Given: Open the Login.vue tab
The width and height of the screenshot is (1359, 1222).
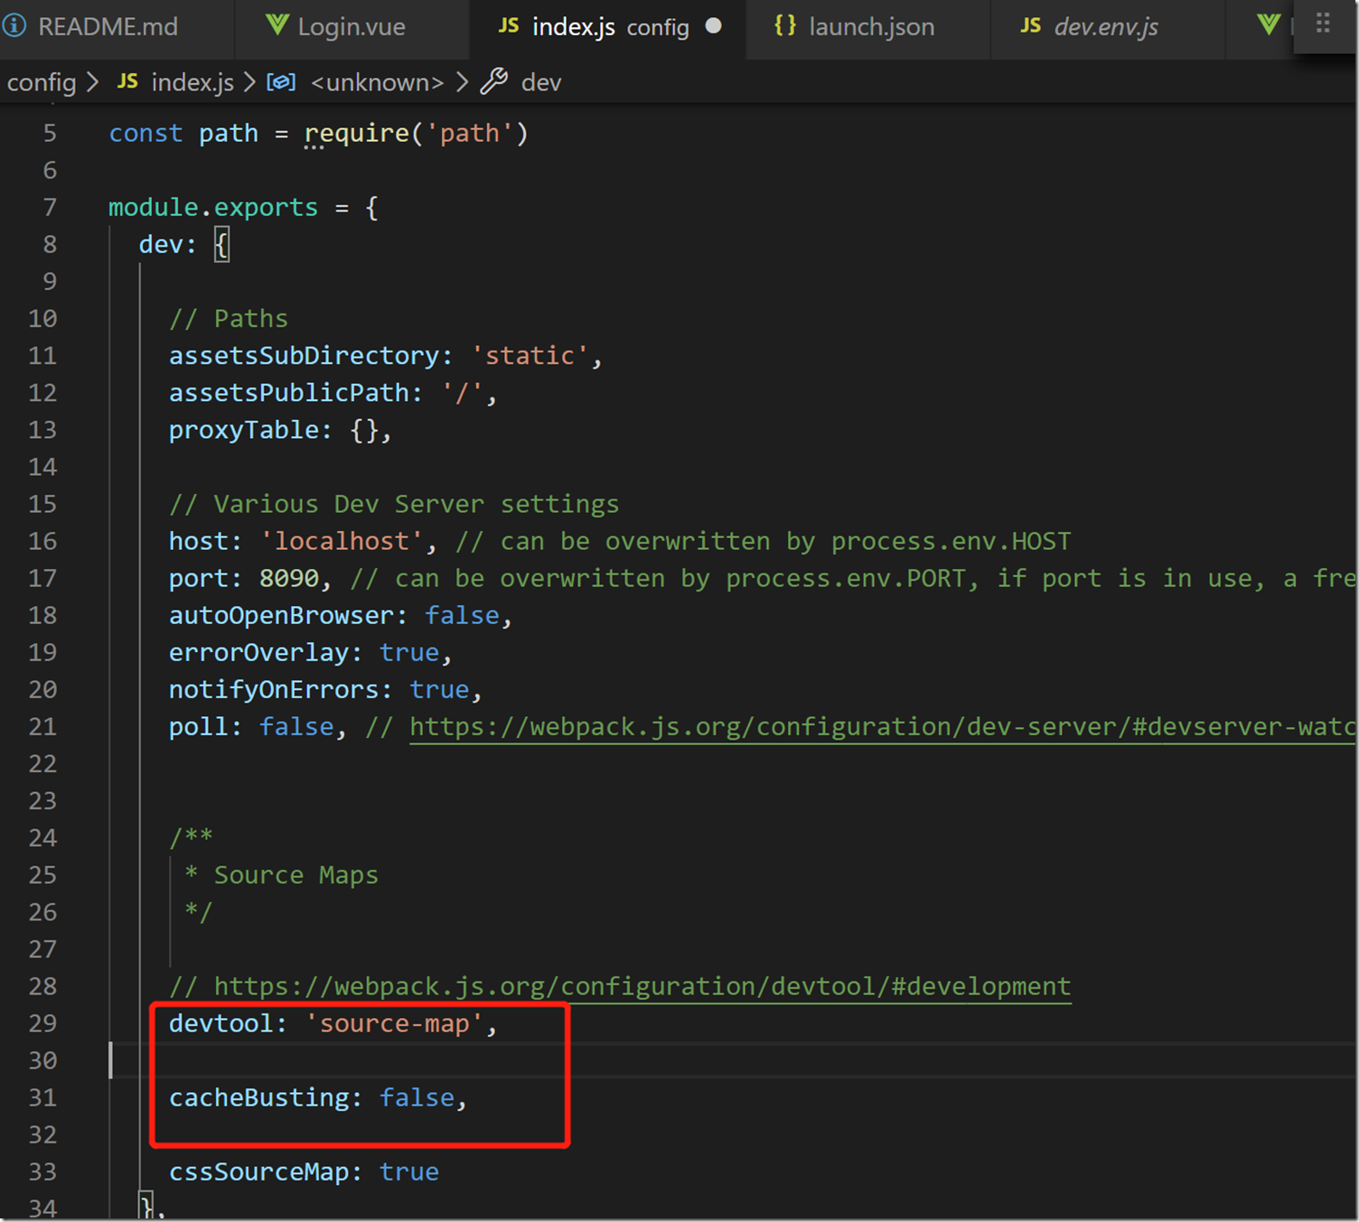Looking at the screenshot, I should [x=351, y=27].
